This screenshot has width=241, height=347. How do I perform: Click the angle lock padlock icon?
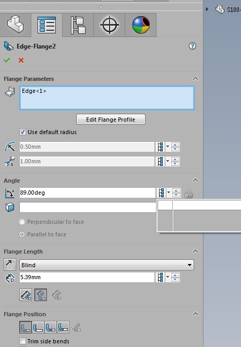tap(188, 194)
